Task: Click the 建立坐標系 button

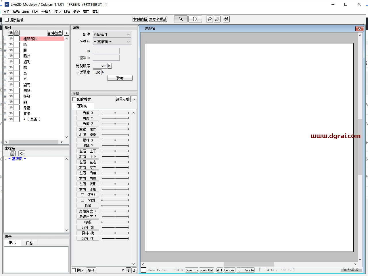Action: (158, 19)
